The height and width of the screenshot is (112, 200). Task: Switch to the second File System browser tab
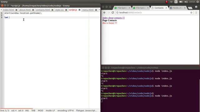pos(141,8)
